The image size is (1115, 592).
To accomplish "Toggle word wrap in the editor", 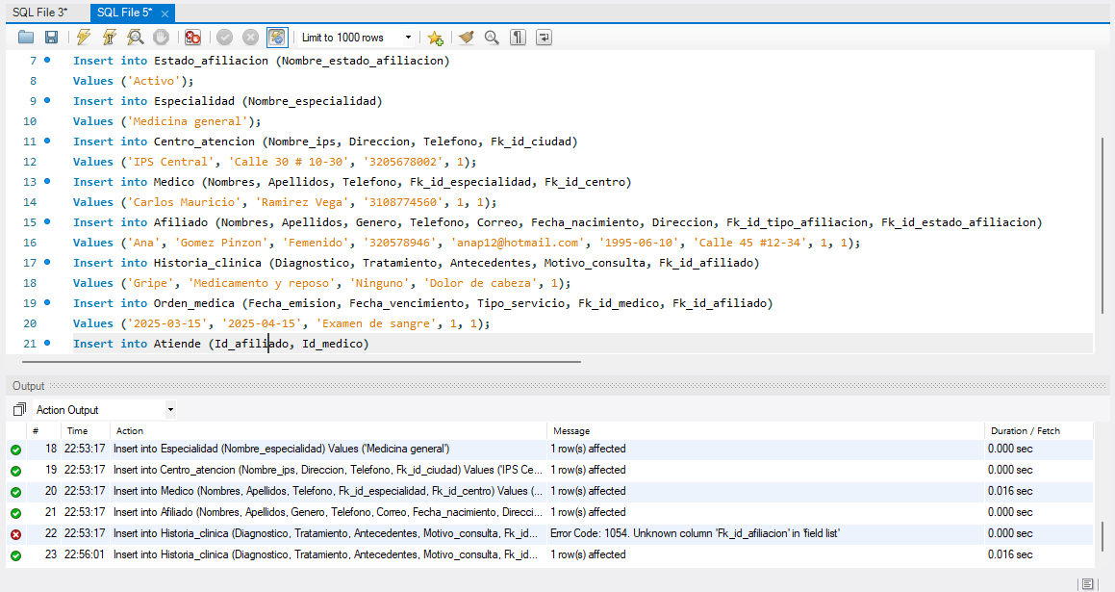I will (x=545, y=38).
